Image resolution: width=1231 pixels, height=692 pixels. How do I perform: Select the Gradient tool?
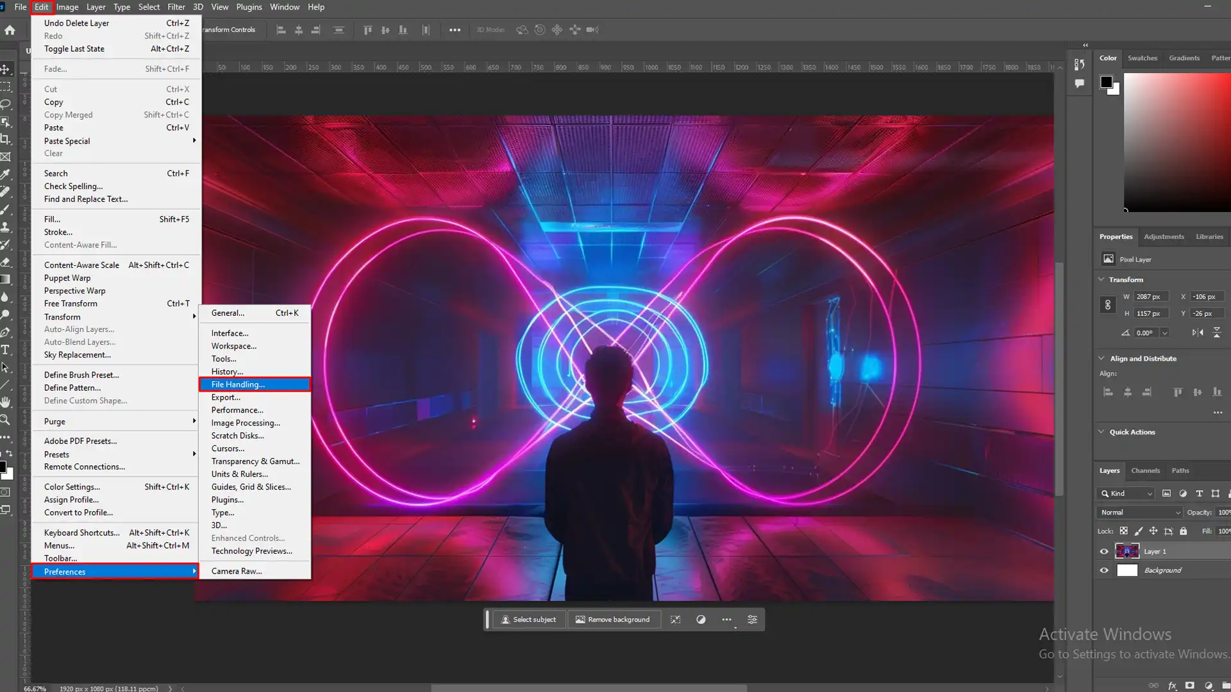tap(5, 279)
